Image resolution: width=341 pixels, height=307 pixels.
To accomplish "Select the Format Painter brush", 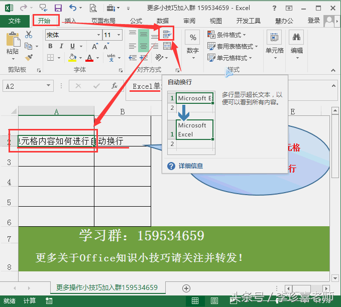I will coord(29,58).
